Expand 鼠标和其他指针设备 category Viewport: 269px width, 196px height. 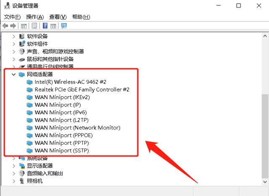(x=14, y=59)
